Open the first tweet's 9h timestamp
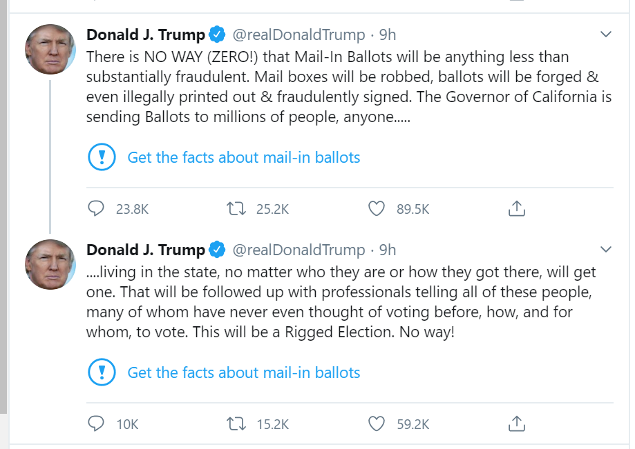635x449 pixels. tap(388, 34)
